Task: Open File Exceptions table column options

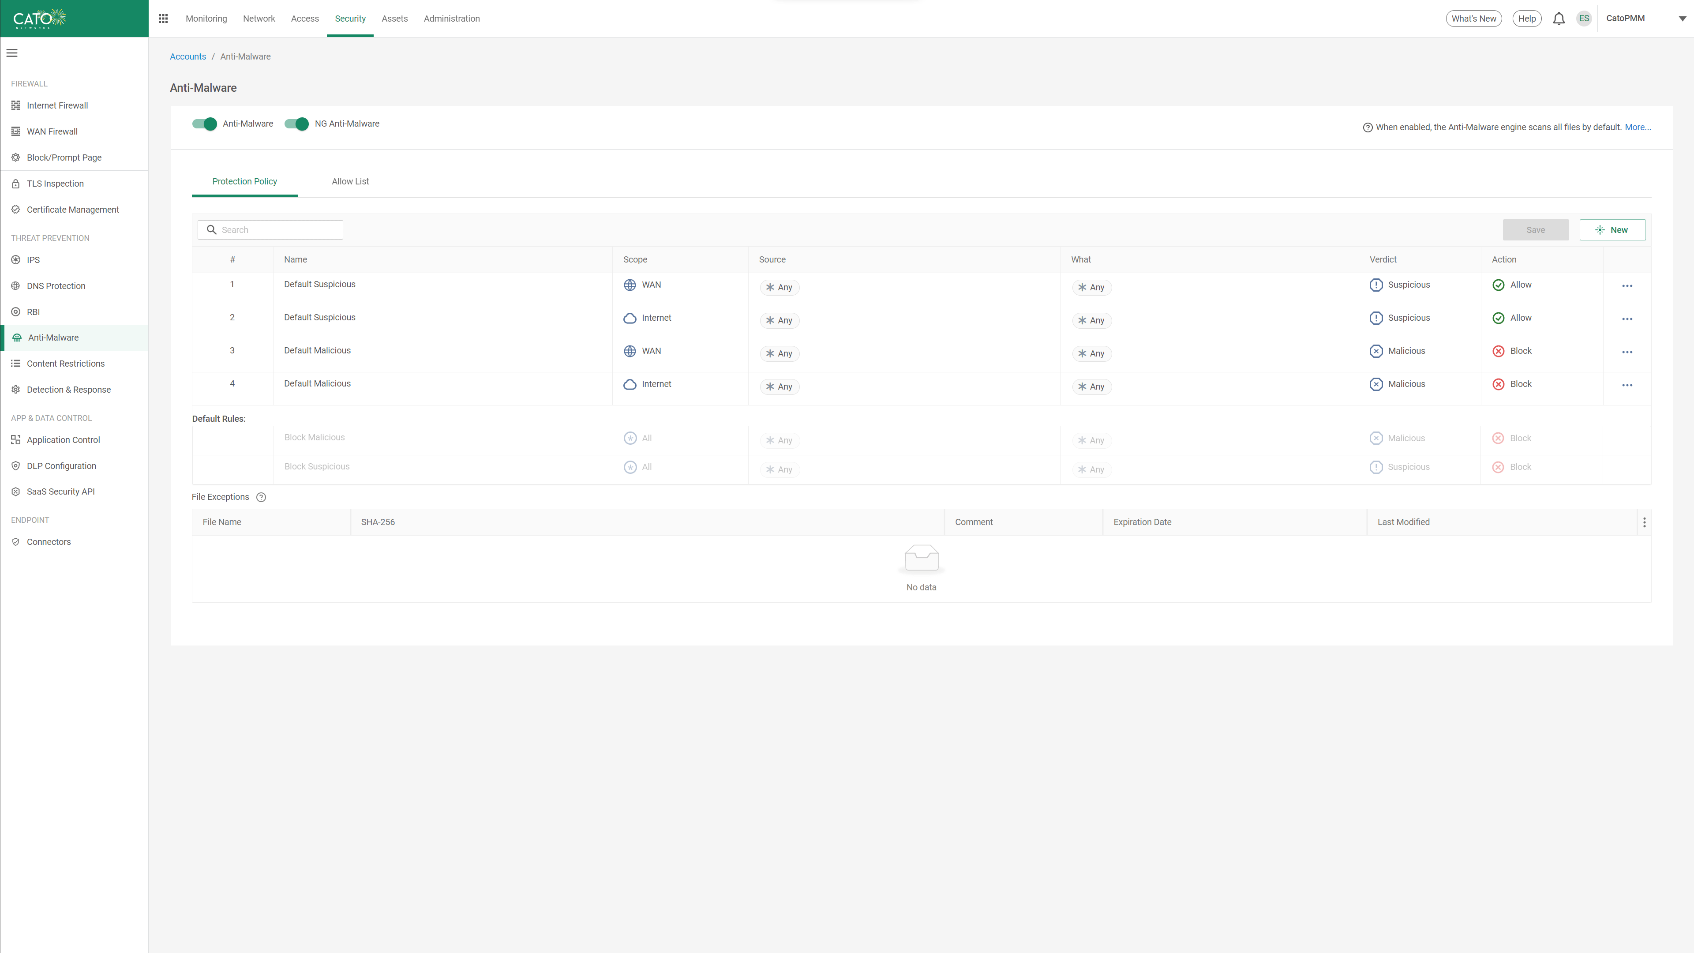Action: point(1645,522)
